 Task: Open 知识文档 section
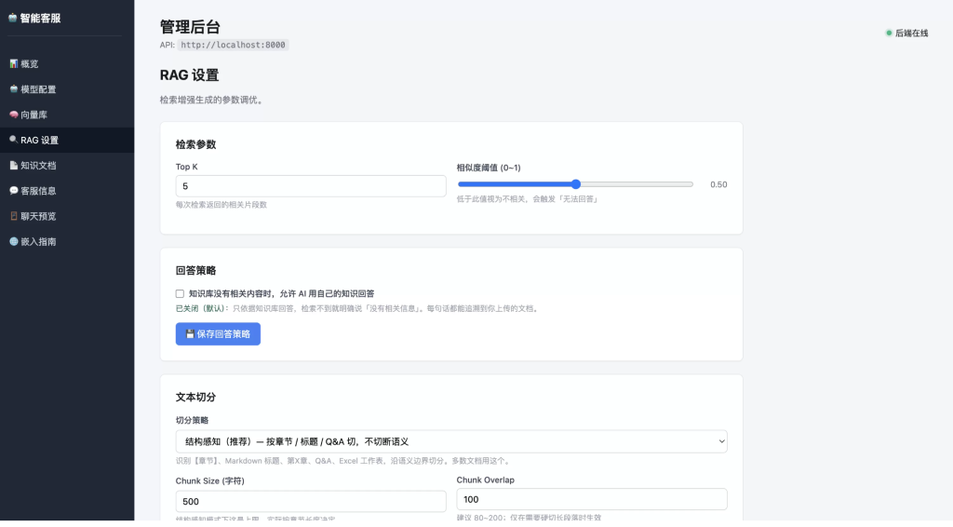point(67,166)
